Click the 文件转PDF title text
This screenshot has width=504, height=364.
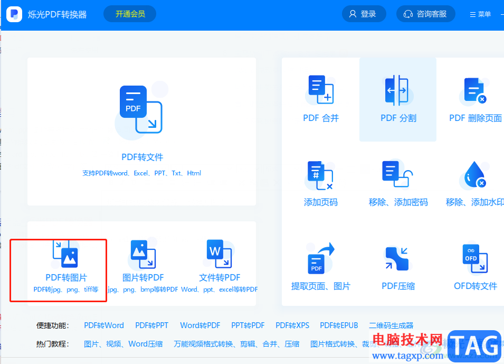point(220,277)
